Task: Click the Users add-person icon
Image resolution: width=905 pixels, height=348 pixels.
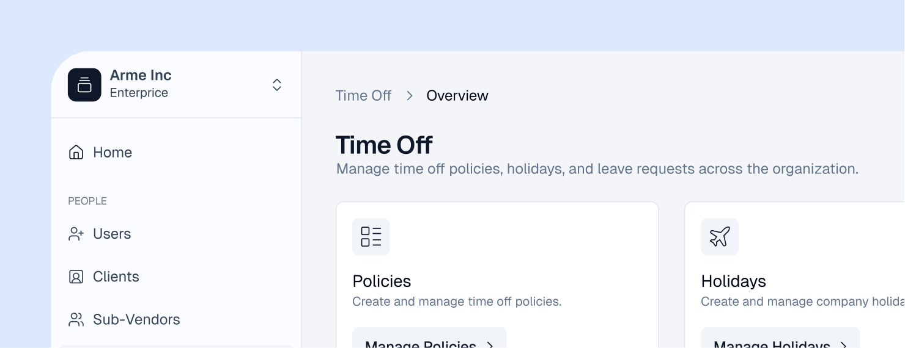Action: 76,234
